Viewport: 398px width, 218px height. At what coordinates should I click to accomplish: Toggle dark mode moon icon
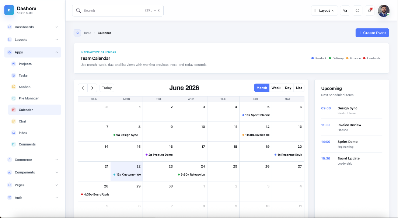(x=357, y=10)
